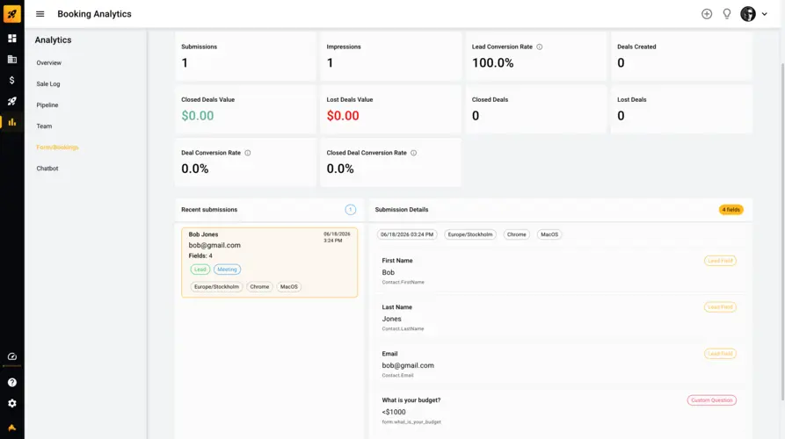
Task: Click the blue Meeting tag on Bob Jones
Action: pyautogui.click(x=227, y=270)
